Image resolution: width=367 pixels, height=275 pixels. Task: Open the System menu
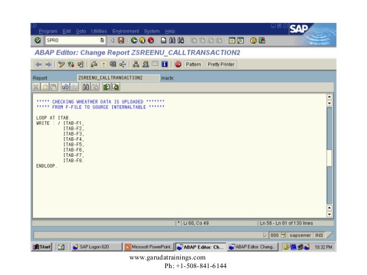pos(152,31)
